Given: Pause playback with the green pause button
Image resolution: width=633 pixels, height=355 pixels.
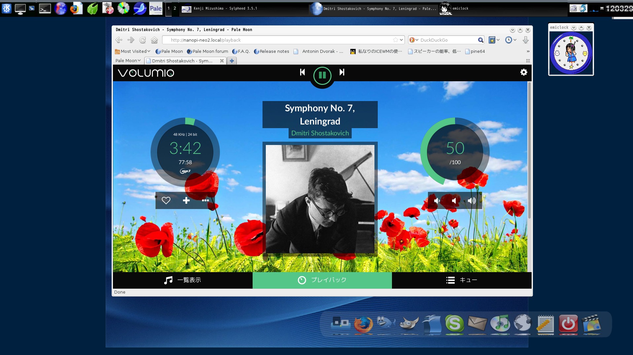Looking at the screenshot, I should coord(322,76).
